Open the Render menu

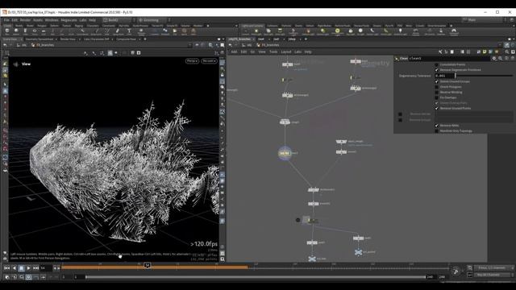pyautogui.click(x=25, y=20)
